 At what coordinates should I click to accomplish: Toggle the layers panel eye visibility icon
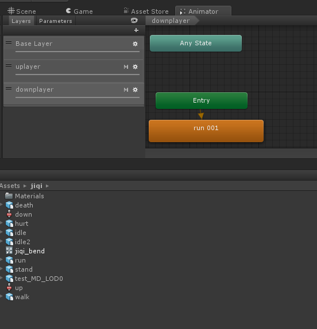(x=134, y=21)
